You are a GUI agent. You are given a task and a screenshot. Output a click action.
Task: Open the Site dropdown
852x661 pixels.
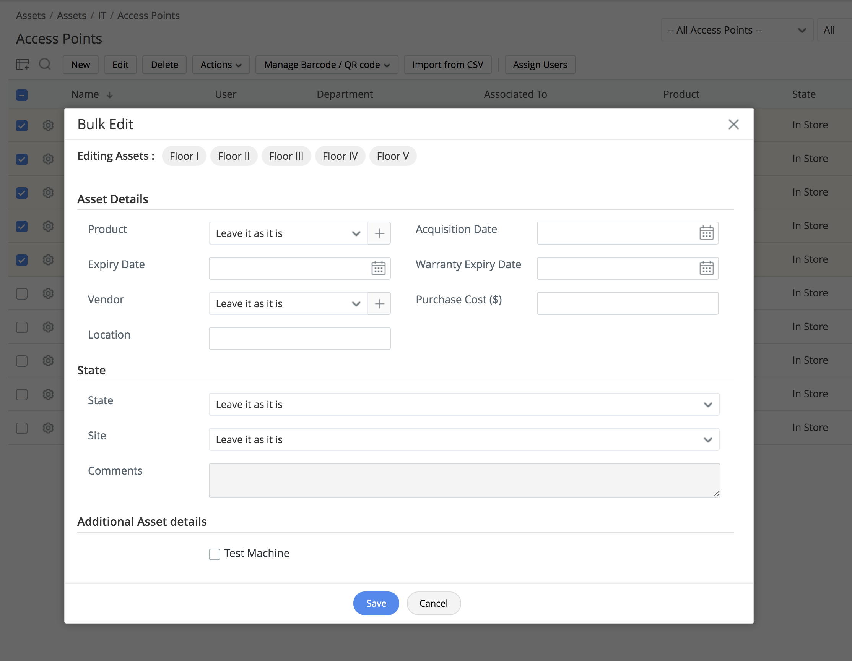[463, 440]
